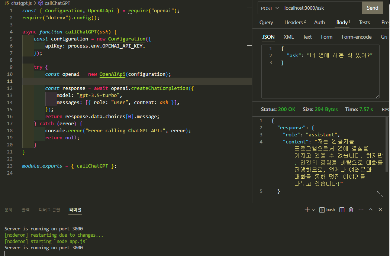
Task: Split the terminal with the split icon
Action: (x=342, y=210)
